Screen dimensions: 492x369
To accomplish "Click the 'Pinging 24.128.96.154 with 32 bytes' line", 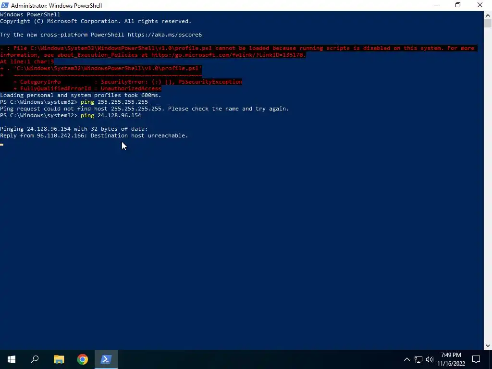I will coord(74,129).
